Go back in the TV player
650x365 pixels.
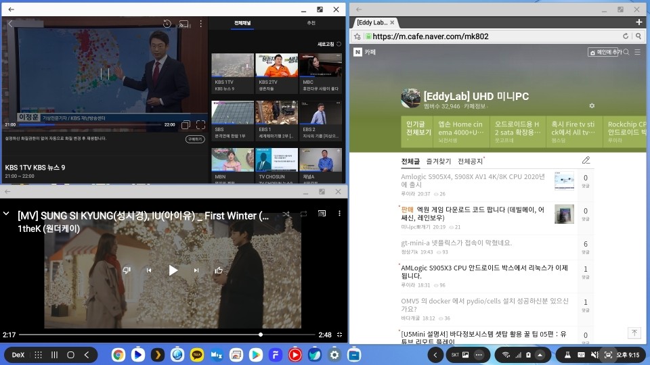point(11,24)
